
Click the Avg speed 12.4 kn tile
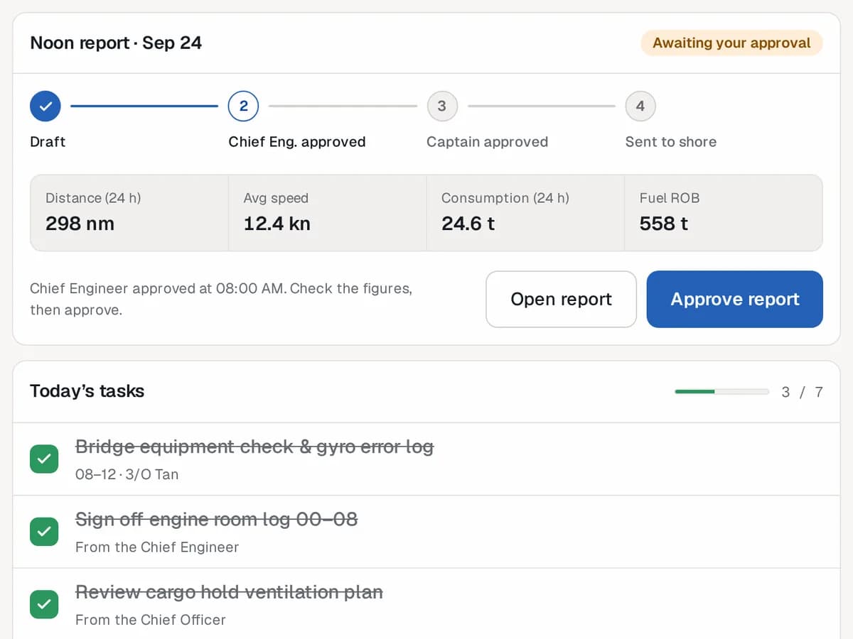(327, 212)
